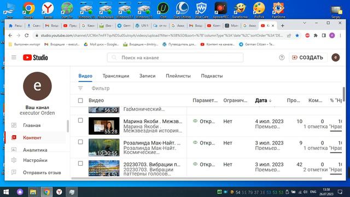Open the Windows Start button
Viewport: 350px width, 197px height.
6,192
